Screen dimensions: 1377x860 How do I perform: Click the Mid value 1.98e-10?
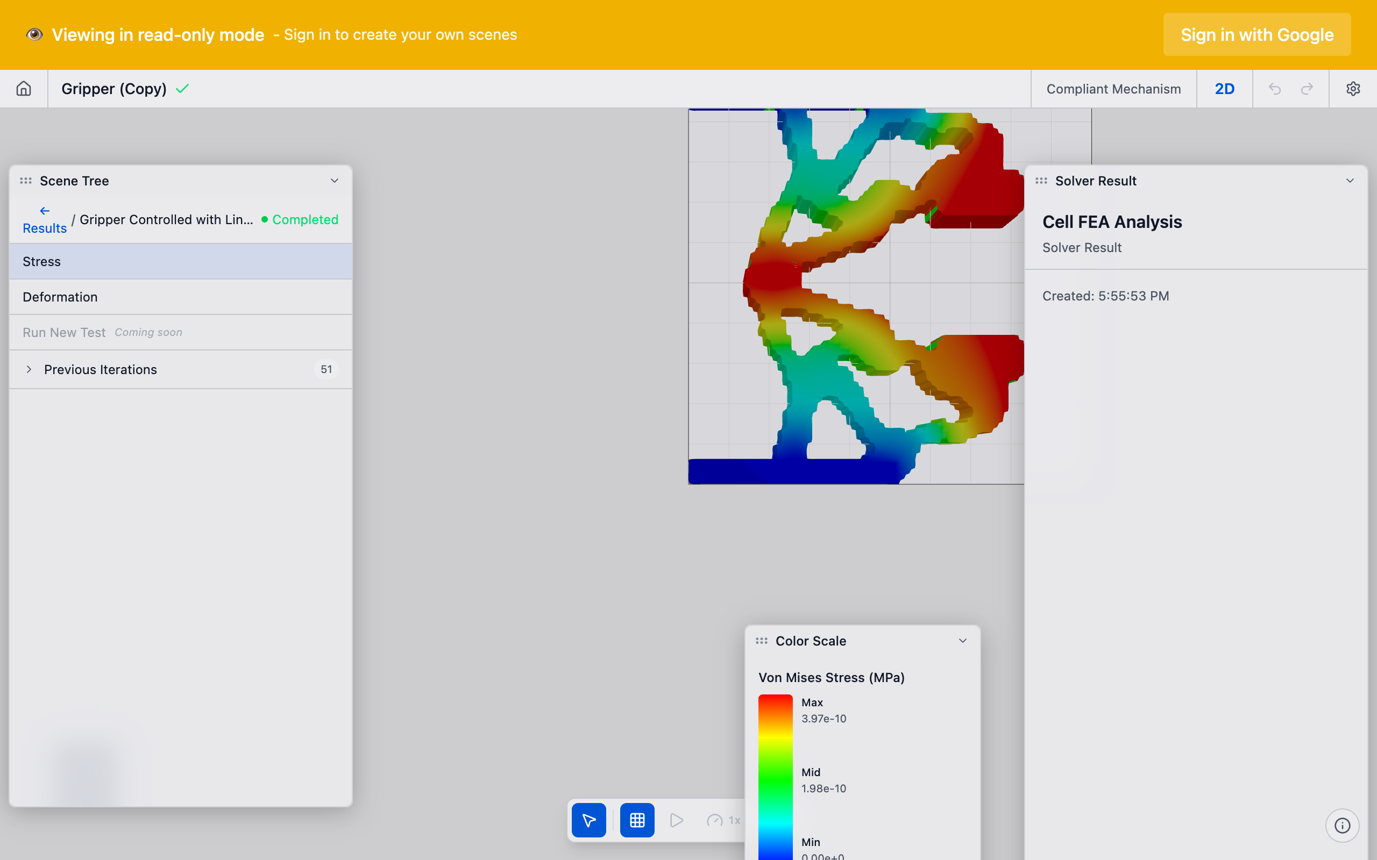pyautogui.click(x=824, y=789)
